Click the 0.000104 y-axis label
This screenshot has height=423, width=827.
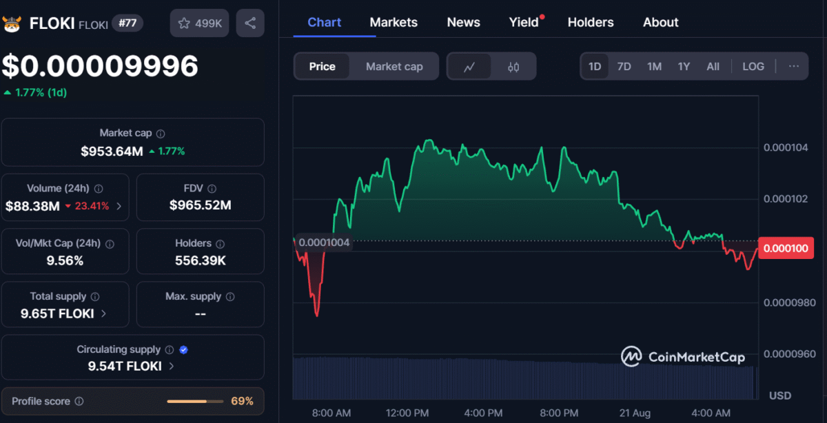(x=786, y=147)
